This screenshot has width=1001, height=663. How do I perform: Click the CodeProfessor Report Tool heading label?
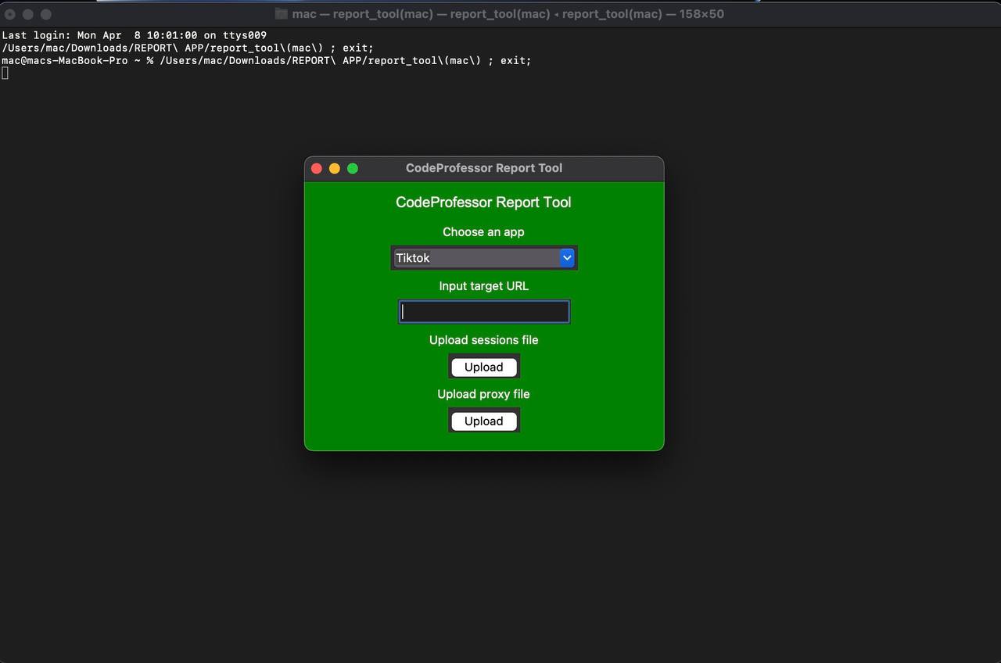pos(483,202)
